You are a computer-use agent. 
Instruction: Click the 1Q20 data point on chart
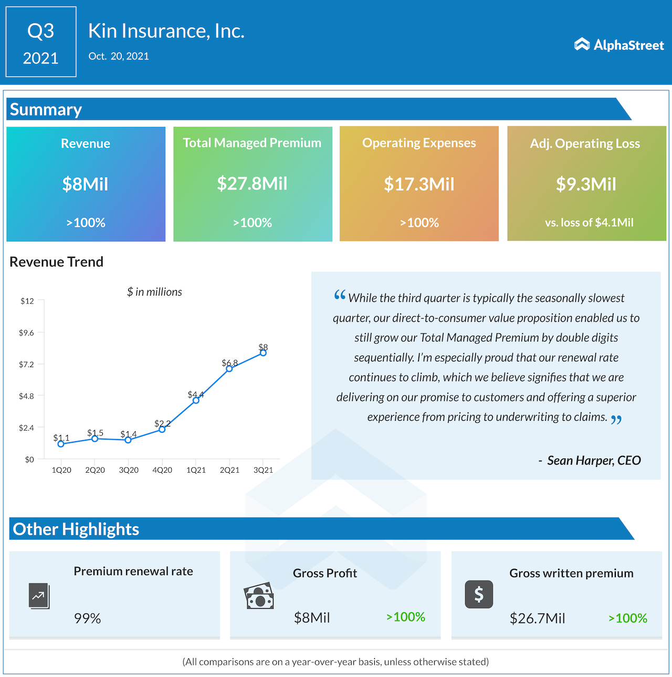[x=61, y=444]
